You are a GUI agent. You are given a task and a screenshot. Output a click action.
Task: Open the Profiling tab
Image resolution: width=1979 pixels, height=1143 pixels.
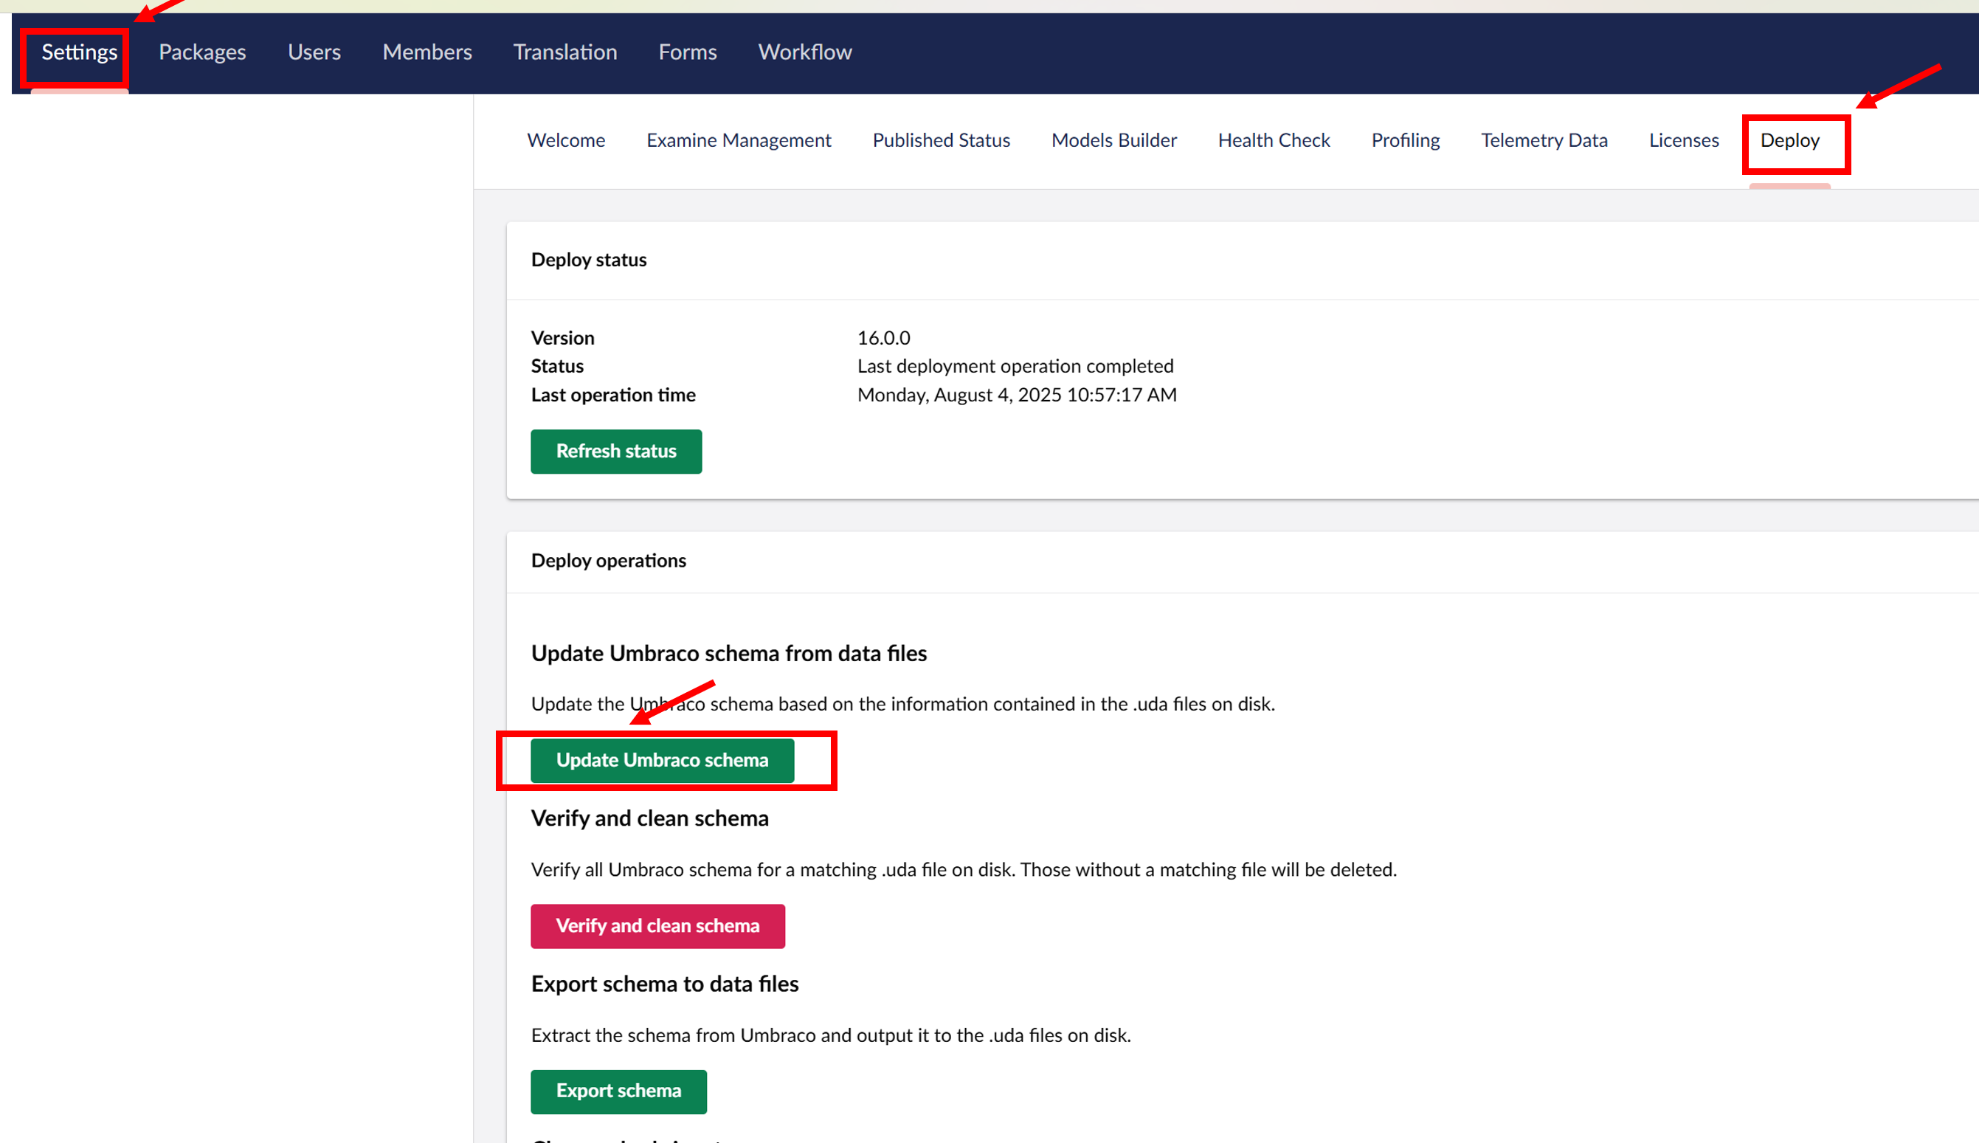click(x=1404, y=140)
